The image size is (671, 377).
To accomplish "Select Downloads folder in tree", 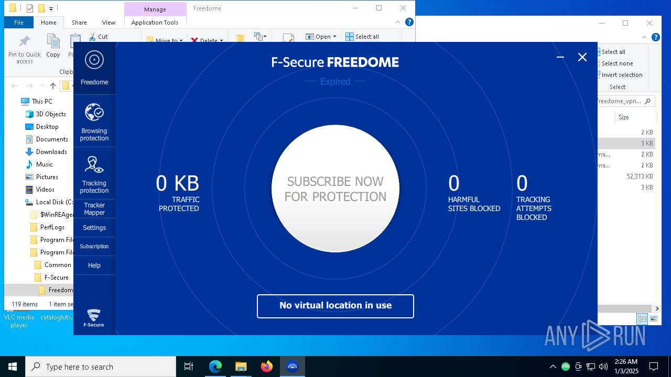I will click(51, 152).
